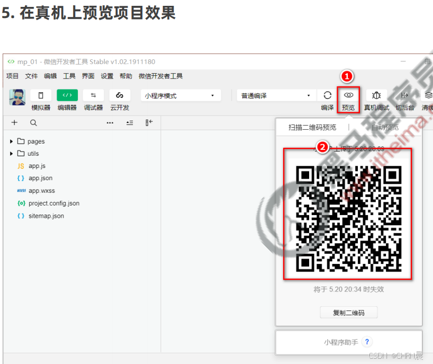The width and height of the screenshot is (433, 364).
Task: Click the 清缓存 clear cache icon
Action: click(x=428, y=95)
